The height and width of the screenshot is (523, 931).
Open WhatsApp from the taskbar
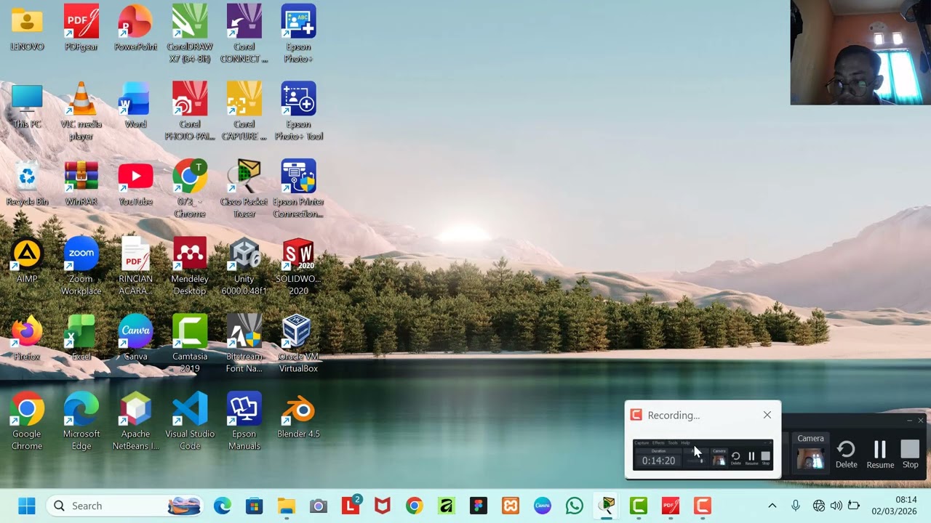click(575, 506)
